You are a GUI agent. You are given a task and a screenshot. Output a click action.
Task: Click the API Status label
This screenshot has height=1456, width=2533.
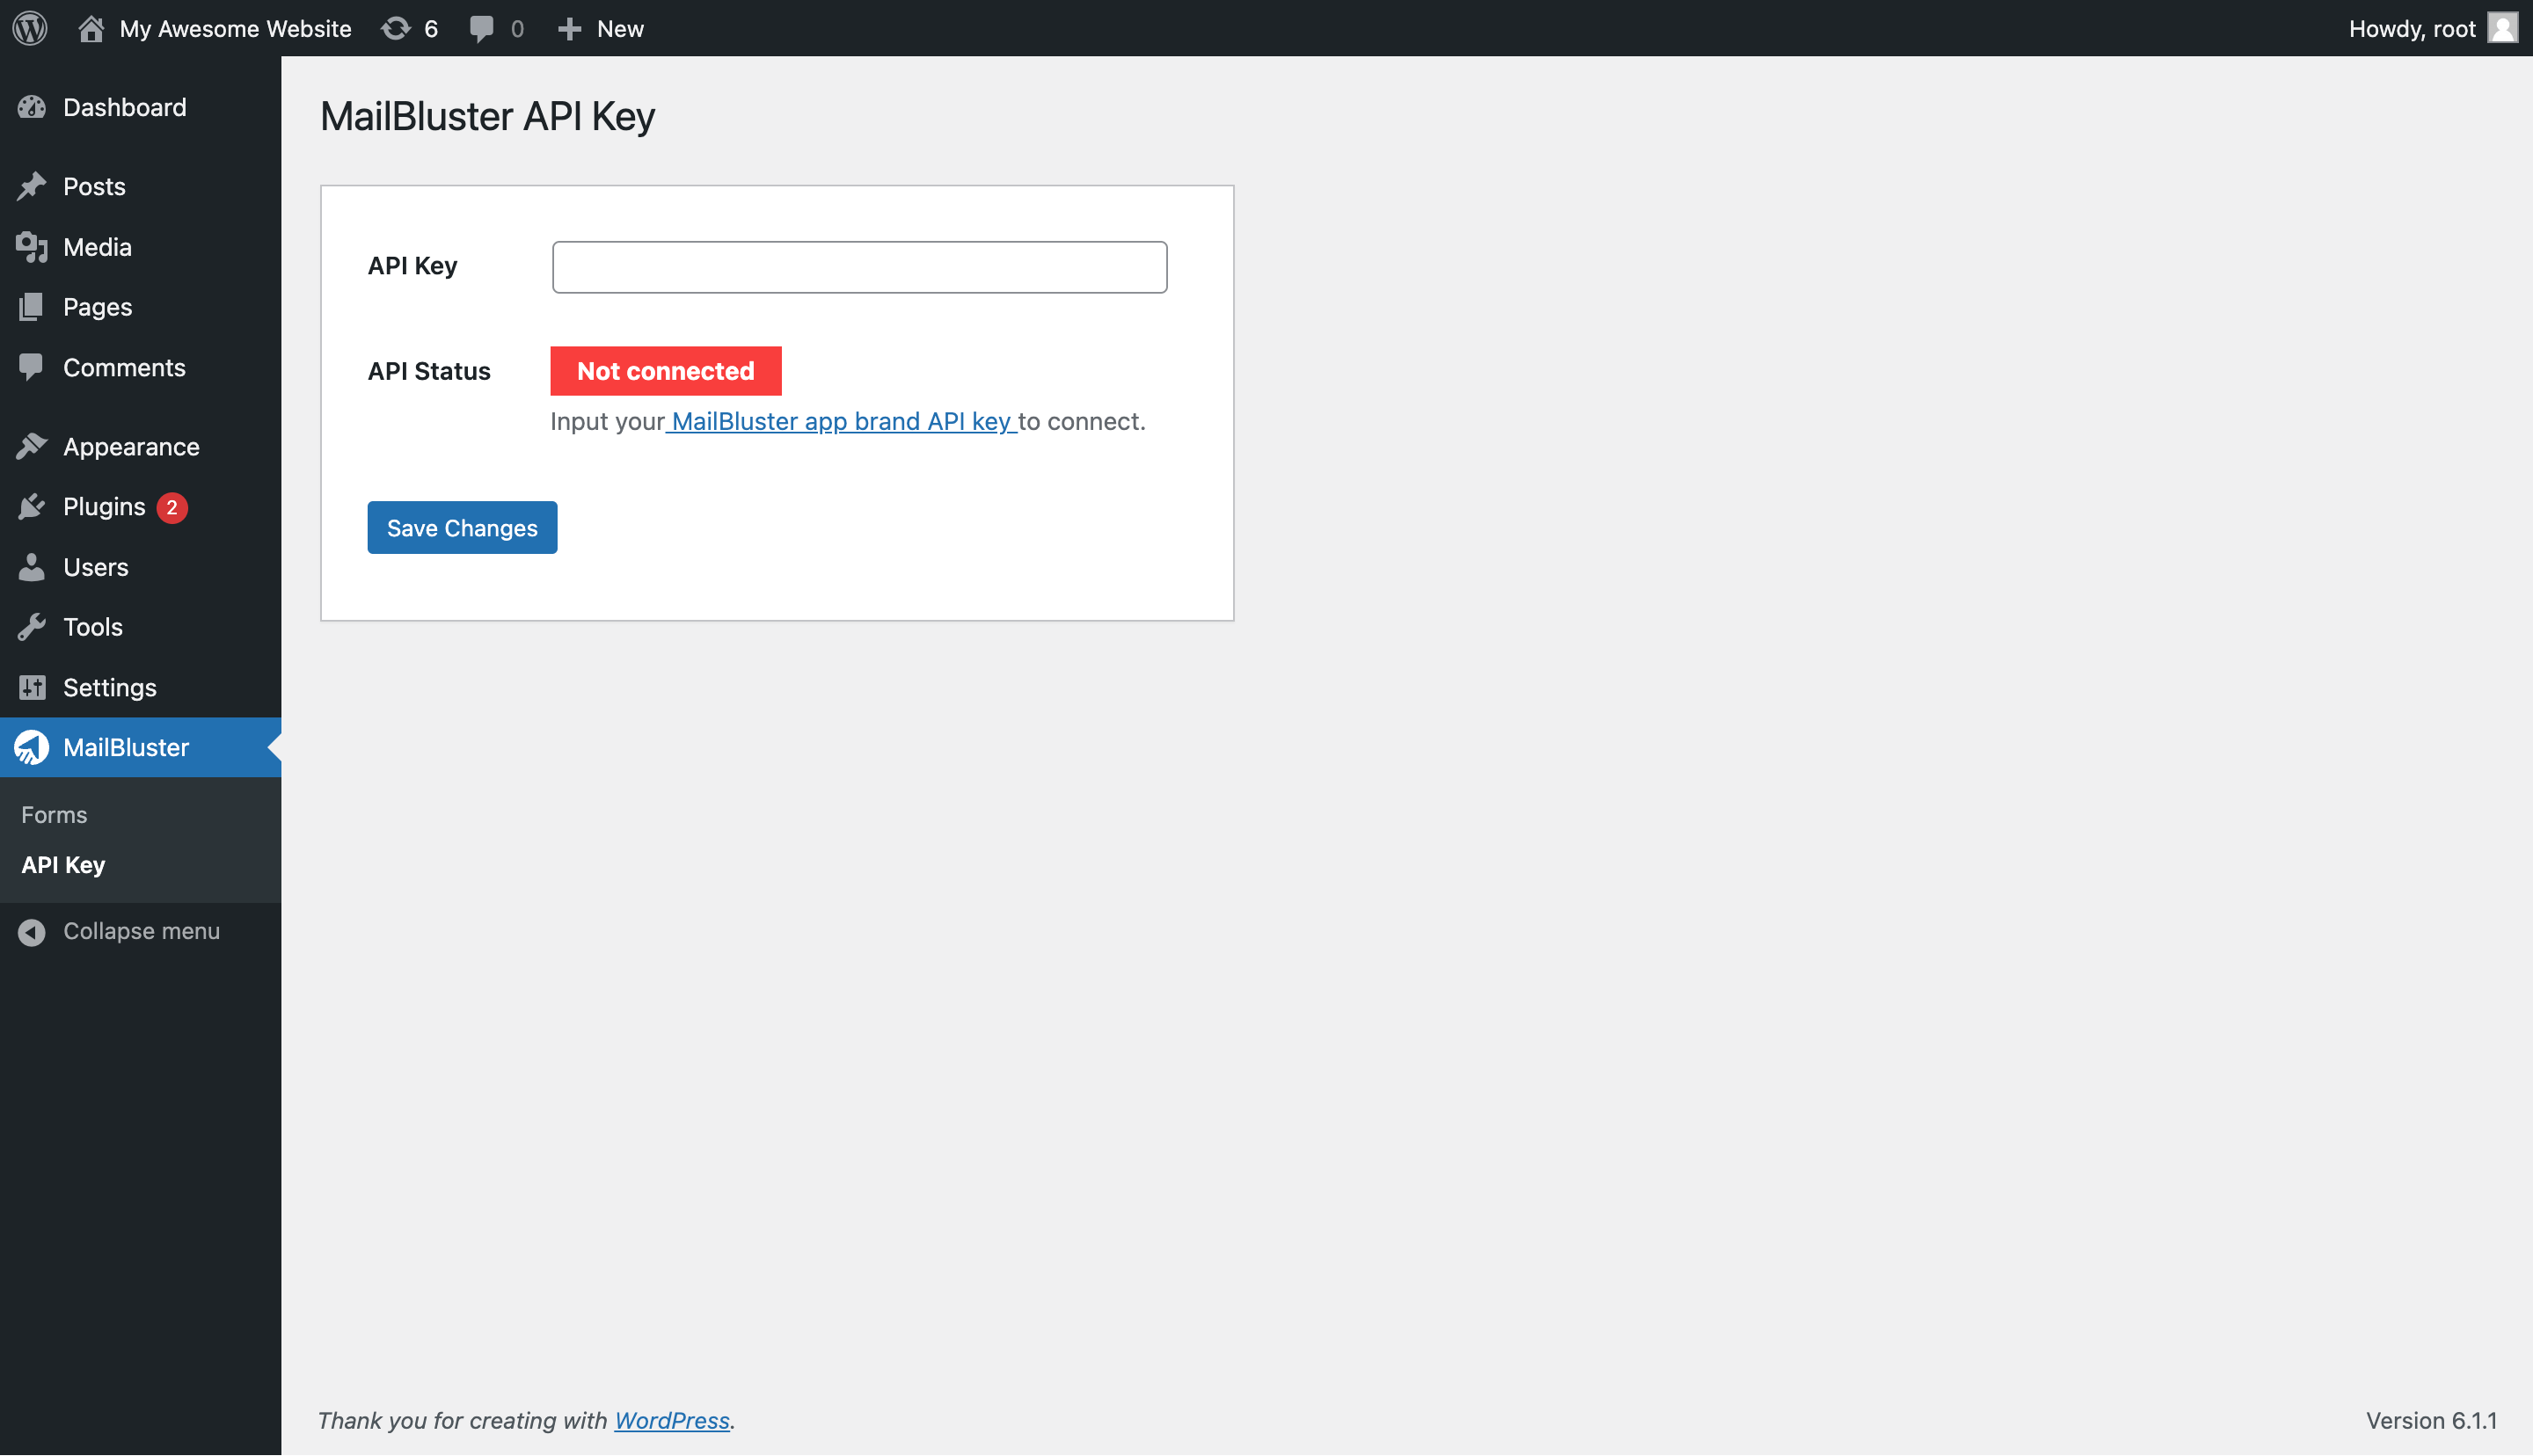(429, 371)
